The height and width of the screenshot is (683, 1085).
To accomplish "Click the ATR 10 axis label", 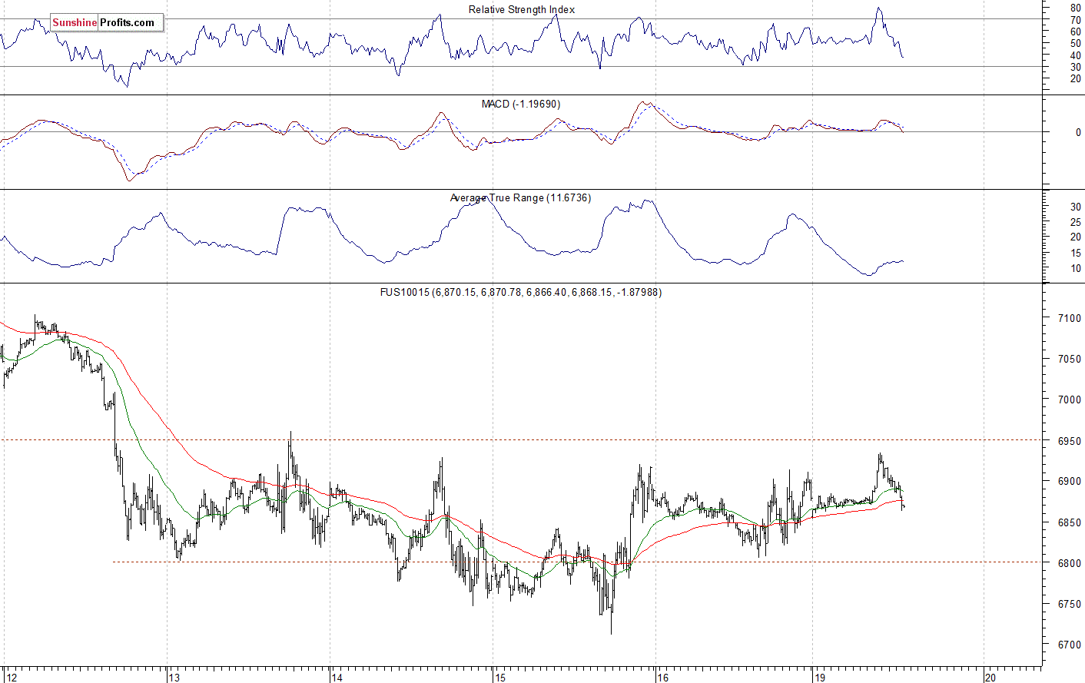I will pyautogui.click(x=1076, y=268).
